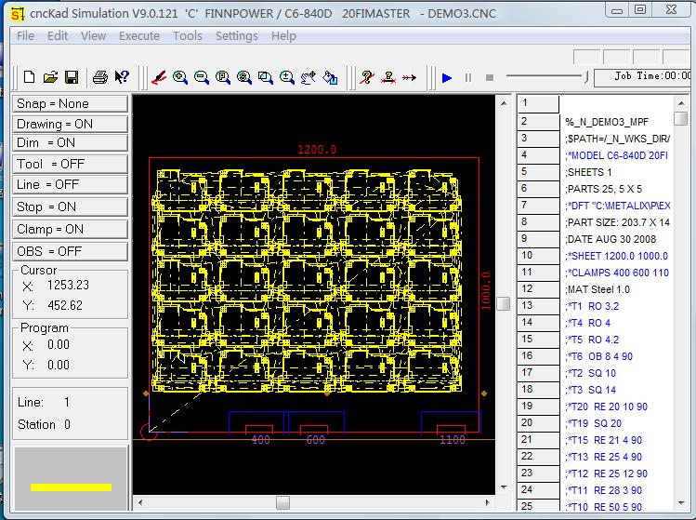
Task: Click the double-arrow step icon
Action: coord(409,78)
